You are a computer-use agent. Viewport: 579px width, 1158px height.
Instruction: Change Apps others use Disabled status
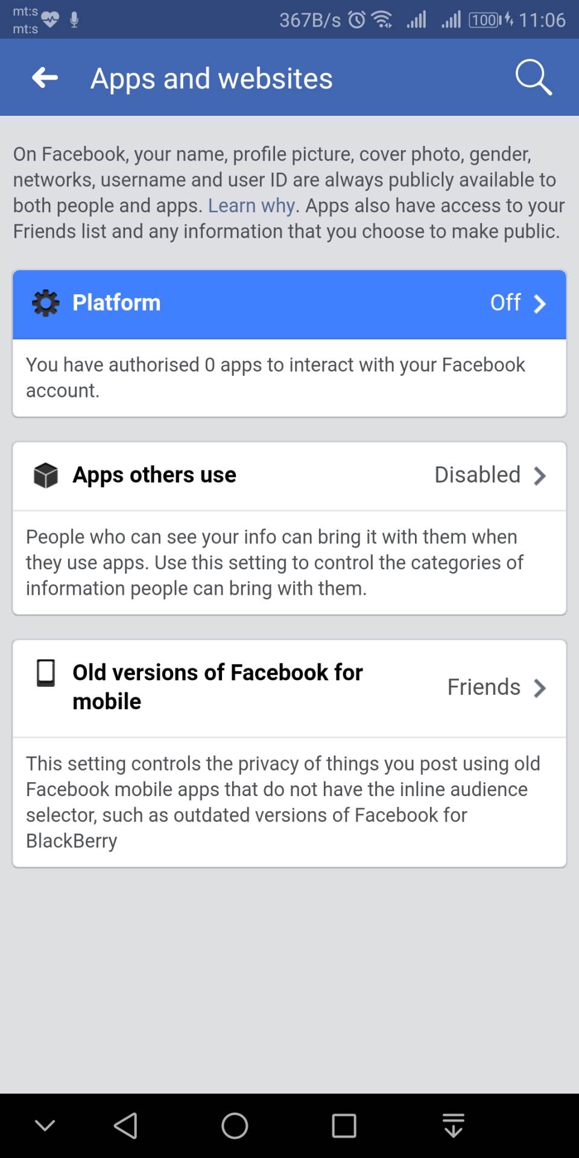point(477,475)
